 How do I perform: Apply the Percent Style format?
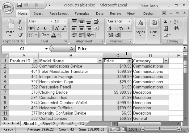tap(121, 28)
